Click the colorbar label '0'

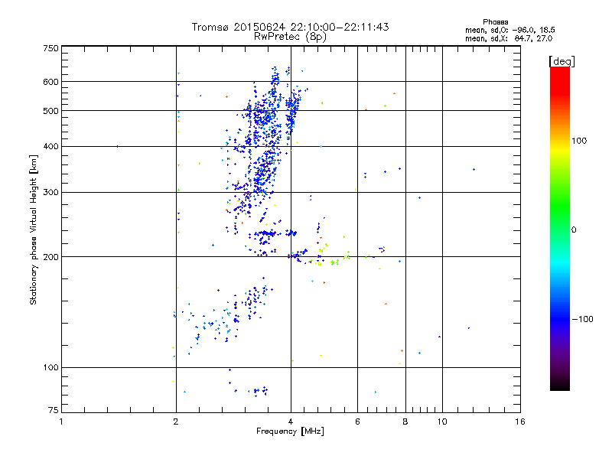coord(573,229)
